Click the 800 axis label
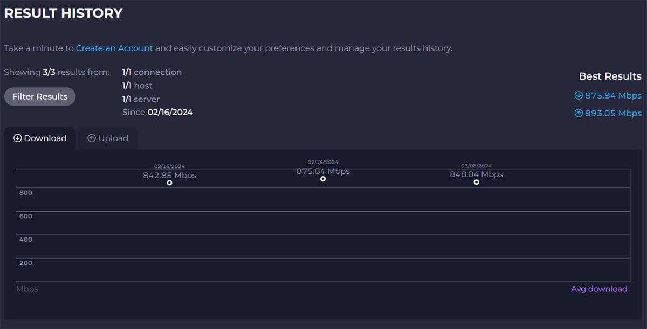 click(26, 193)
